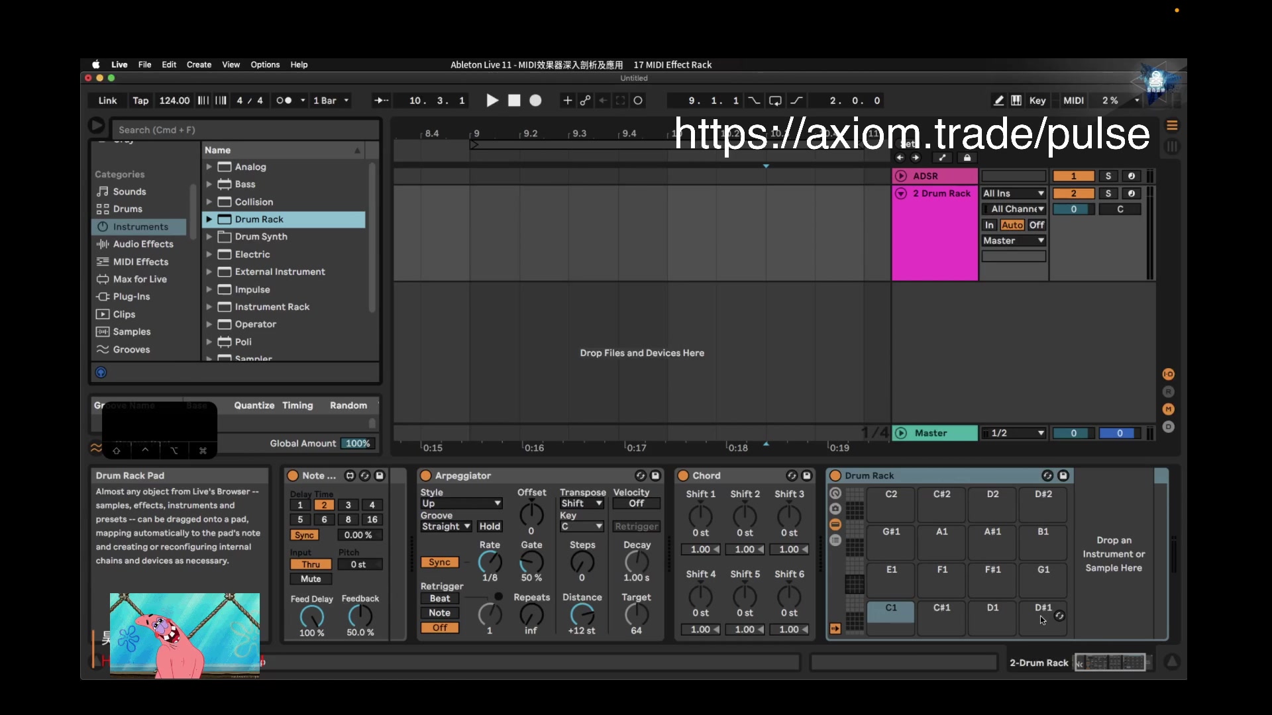
Task: Expand the Operator folder
Action: [209, 324]
